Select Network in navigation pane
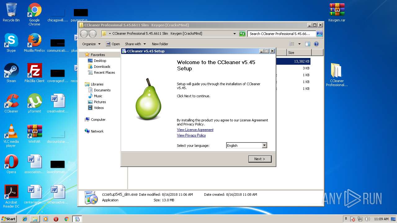This screenshot has width=397, height=223. pyautogui.click(x=97, y=131)
